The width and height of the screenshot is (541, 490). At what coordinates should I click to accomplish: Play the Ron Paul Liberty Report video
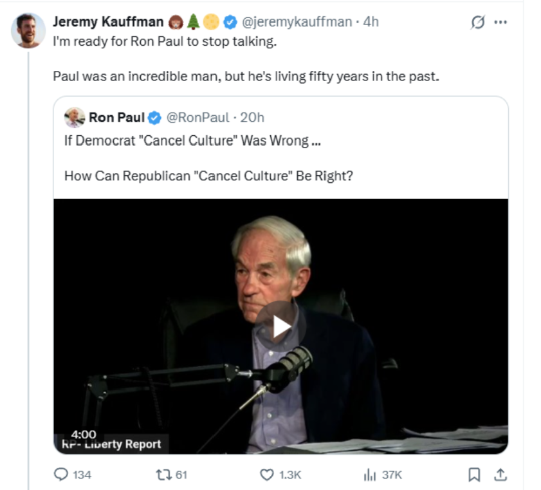281,327
